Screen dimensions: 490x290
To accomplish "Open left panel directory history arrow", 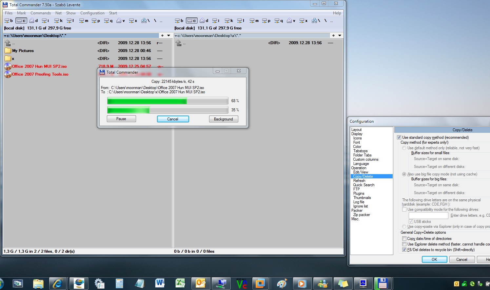I will (169, 35).
